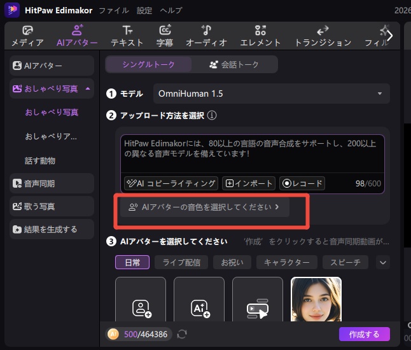Open 音声同期 in the sidebar
The width and height of the screenshot is (411, 350).
click(x=52, y=183)
